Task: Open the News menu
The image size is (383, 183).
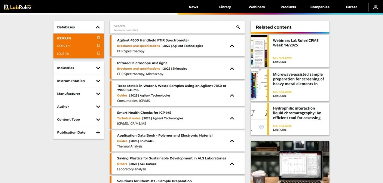Action: 193,7
